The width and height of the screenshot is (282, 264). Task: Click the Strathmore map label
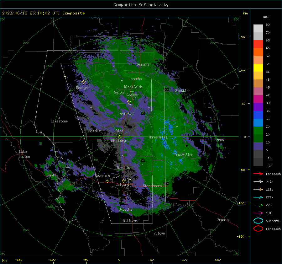point(152,186)
